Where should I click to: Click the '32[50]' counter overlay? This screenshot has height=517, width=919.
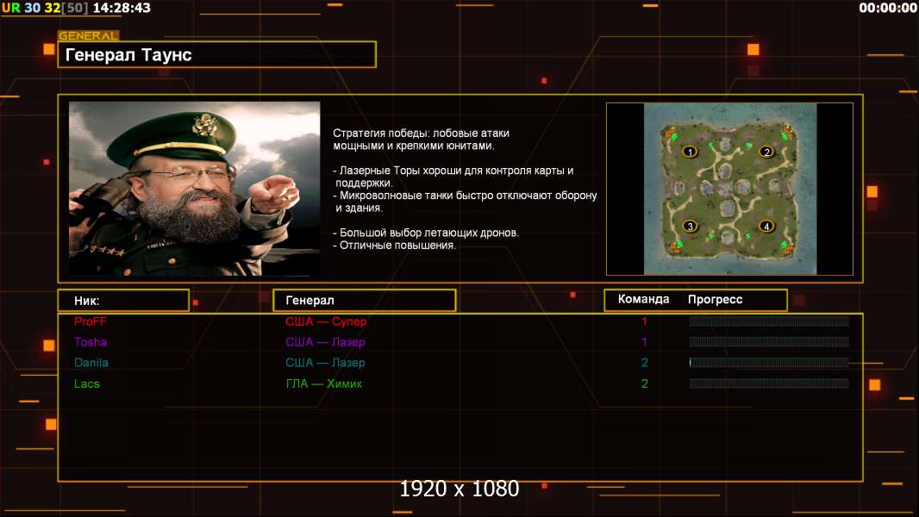pyautogui.click(x=66, y=8)
